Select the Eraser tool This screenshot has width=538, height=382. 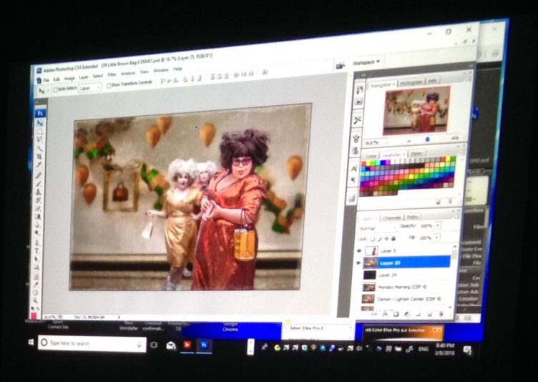[38, 208]
